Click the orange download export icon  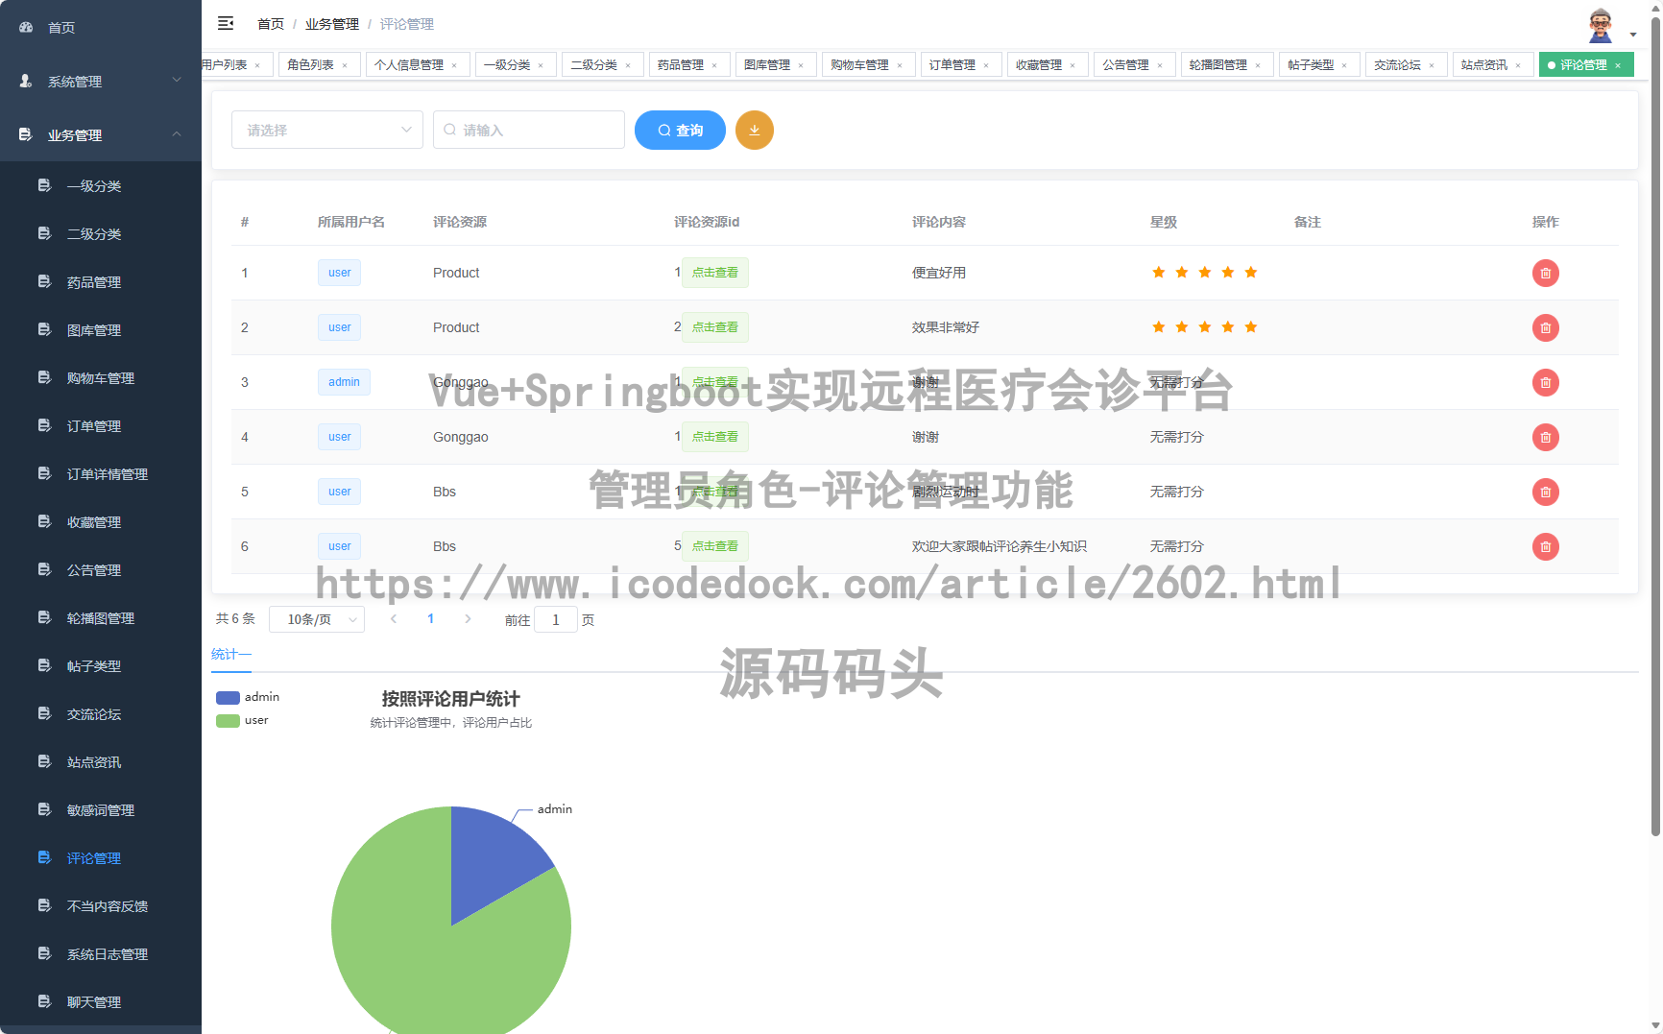coord(755,130)
